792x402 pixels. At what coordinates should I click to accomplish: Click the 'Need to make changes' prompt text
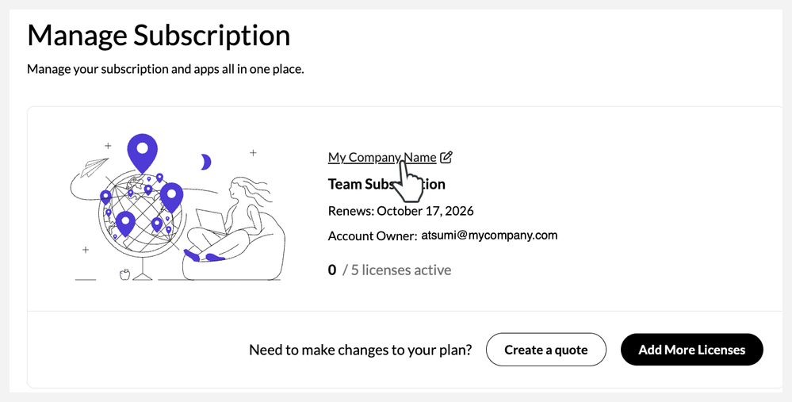coord(360,350)
